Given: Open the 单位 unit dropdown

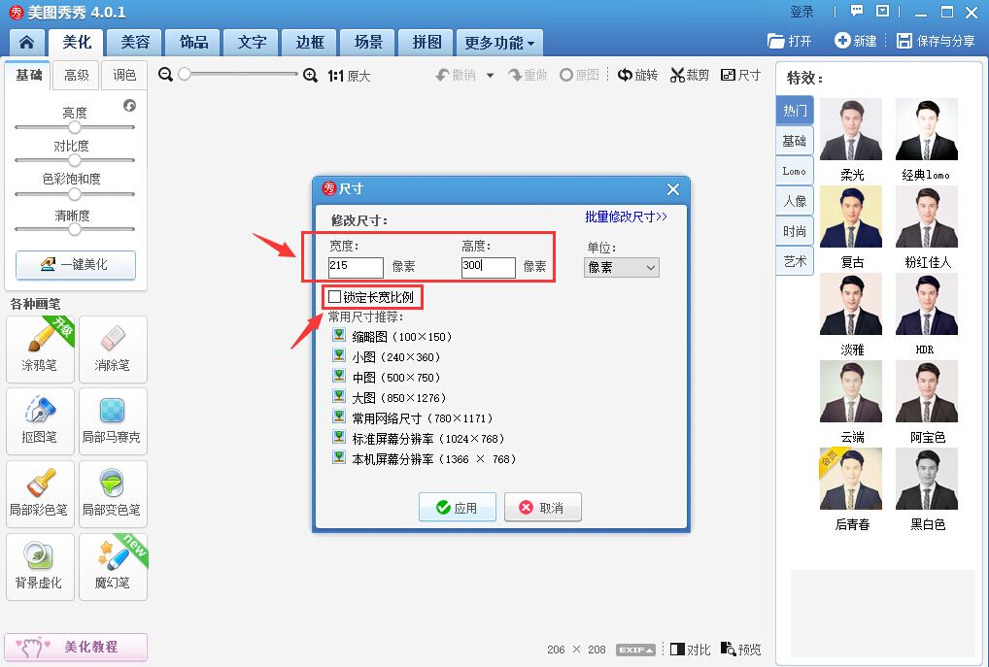Looking at the screenshot, I should pyautogui.click(x=622, y=267).
